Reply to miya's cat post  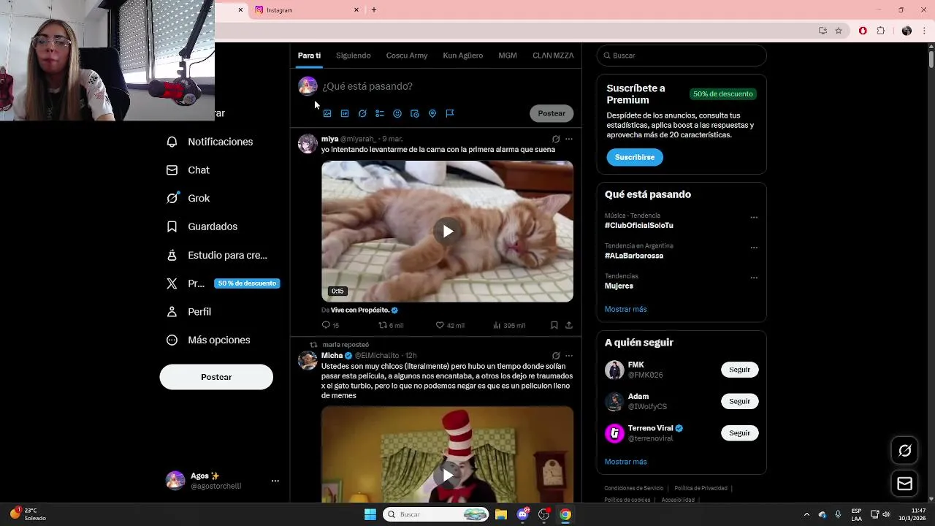tap(330, 325)
